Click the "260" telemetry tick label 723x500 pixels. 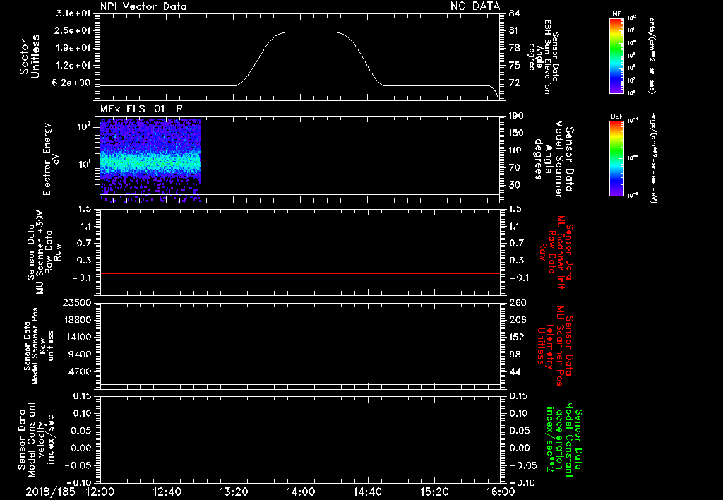(517, 302)
